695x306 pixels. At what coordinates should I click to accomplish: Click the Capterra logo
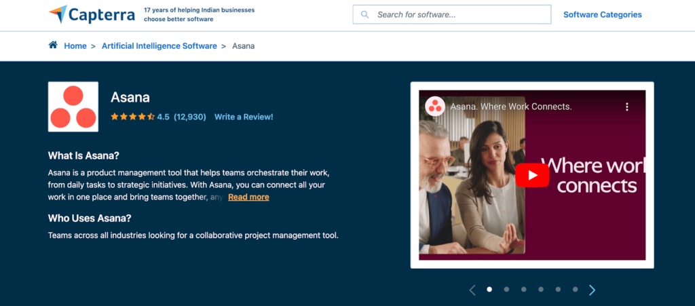coord(92,15)
